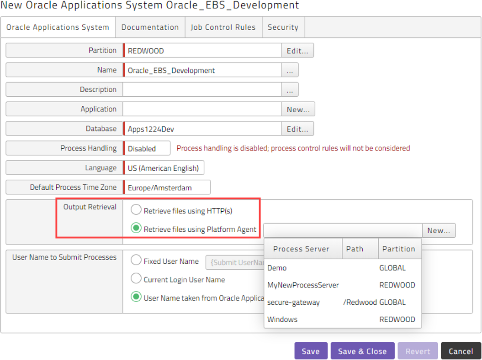
Task: Open the Process Handling dropdown showing Disabled
Action: [147, 149]
